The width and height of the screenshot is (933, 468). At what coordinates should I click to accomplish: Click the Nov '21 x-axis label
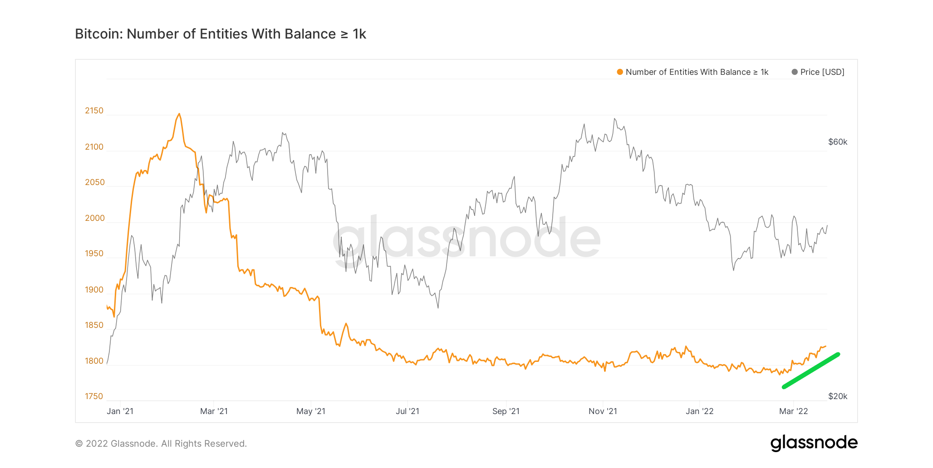click(x=603, y=411)
